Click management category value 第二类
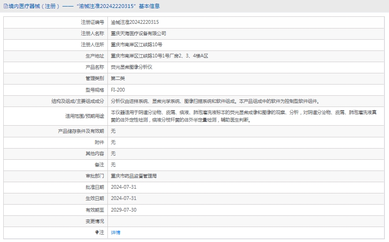The width and height of the screenshot is (389, 242). 118,78
